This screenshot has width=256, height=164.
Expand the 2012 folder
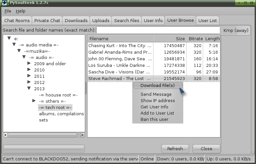coord(29,82)
